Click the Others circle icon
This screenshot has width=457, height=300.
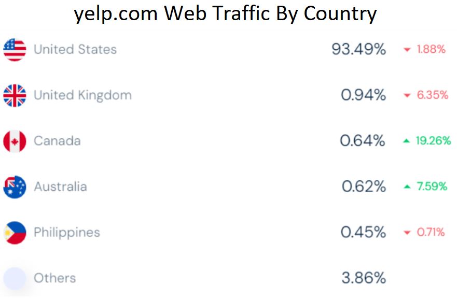pos(15,278)
